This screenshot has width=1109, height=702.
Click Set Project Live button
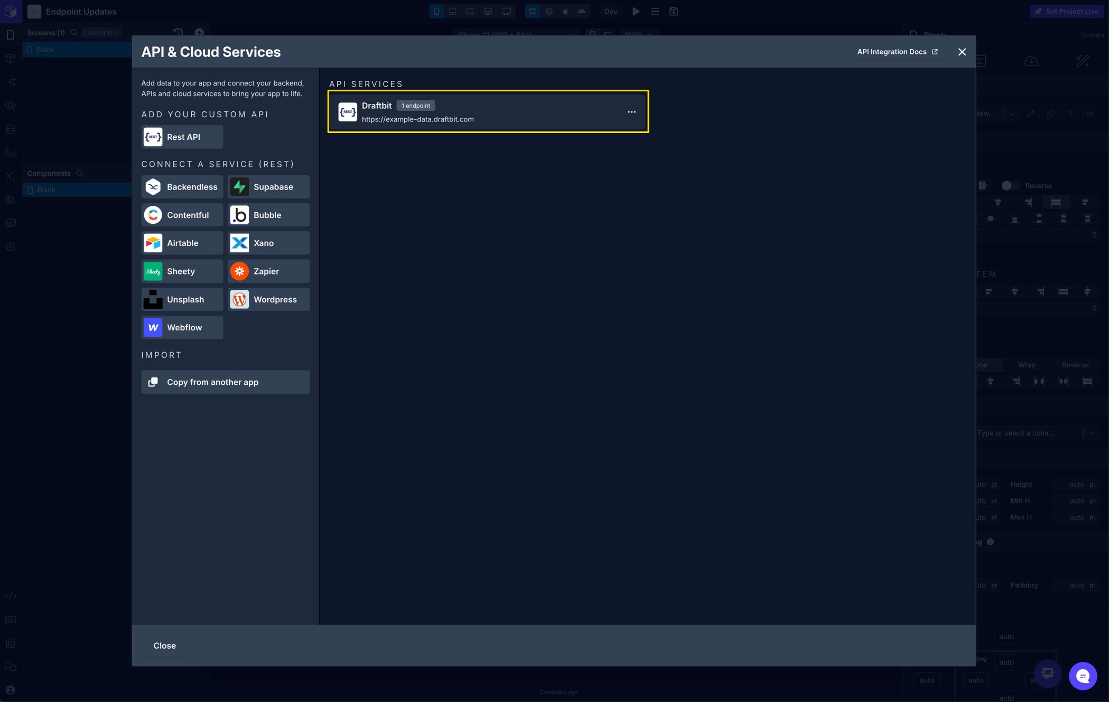click(1066, 11)
